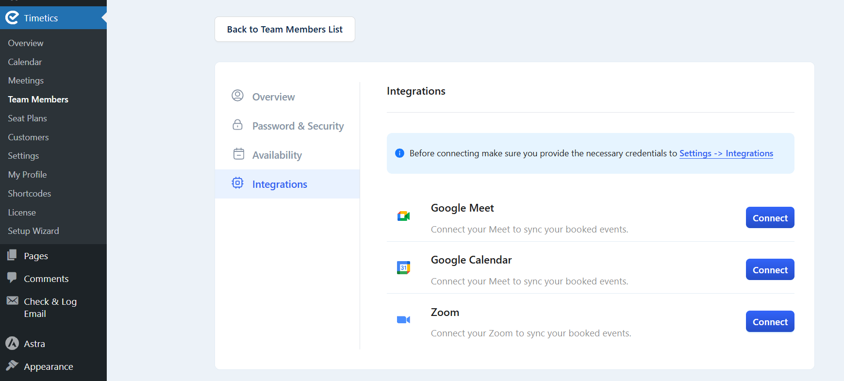Open the Team Members menu item
844x381 pixels.
(38, 99)
